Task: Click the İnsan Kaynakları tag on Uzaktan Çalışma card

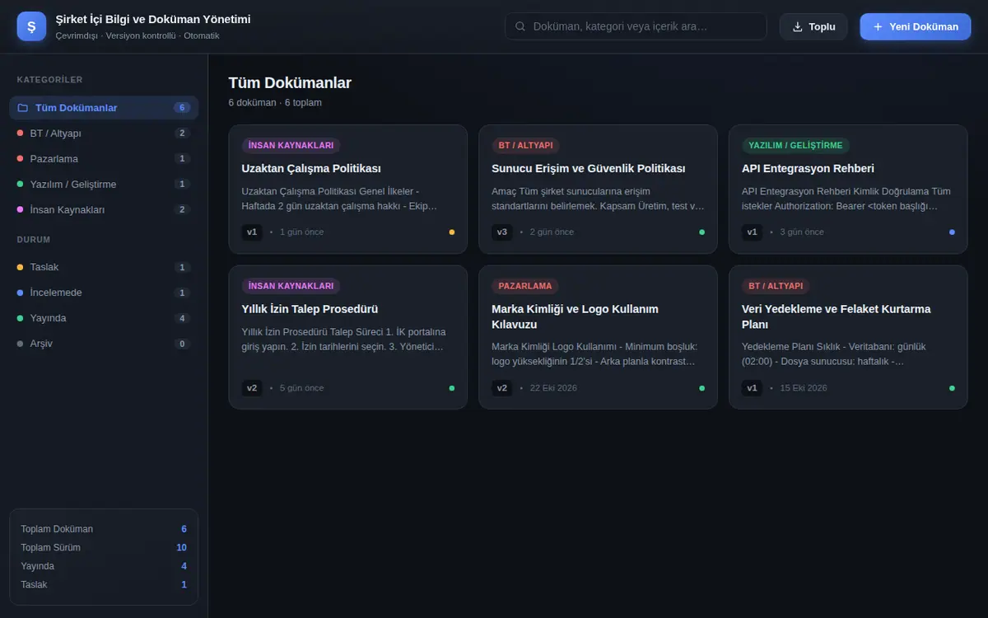Action: pyautogui.click(x=291, y=146)
